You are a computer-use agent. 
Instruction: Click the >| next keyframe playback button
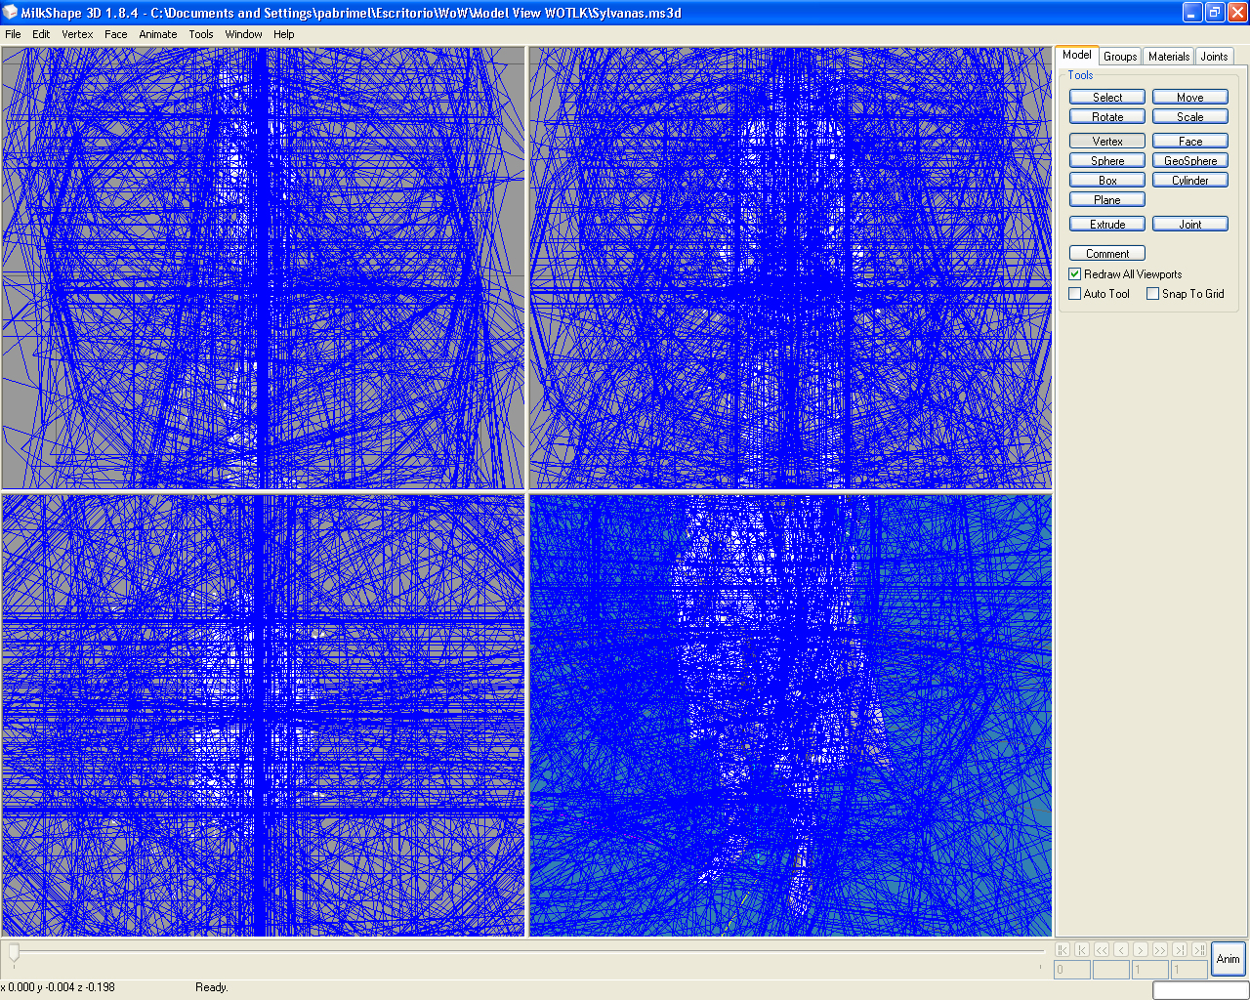(x=1180, y=949)
